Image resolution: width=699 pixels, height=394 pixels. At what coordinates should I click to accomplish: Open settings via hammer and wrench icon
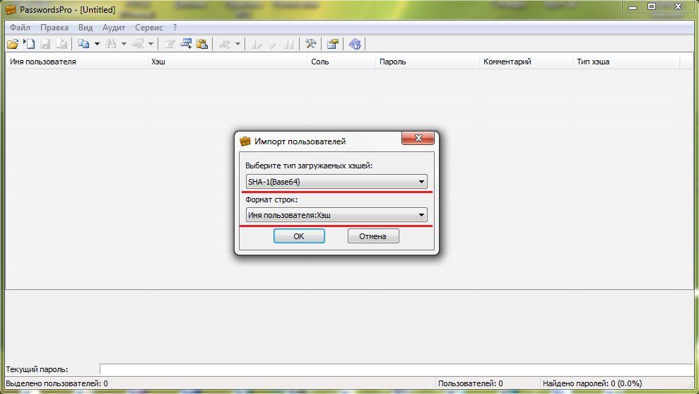(x=311, y=44)
